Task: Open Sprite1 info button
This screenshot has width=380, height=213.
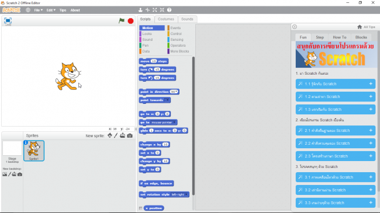Action: point(26,143)
